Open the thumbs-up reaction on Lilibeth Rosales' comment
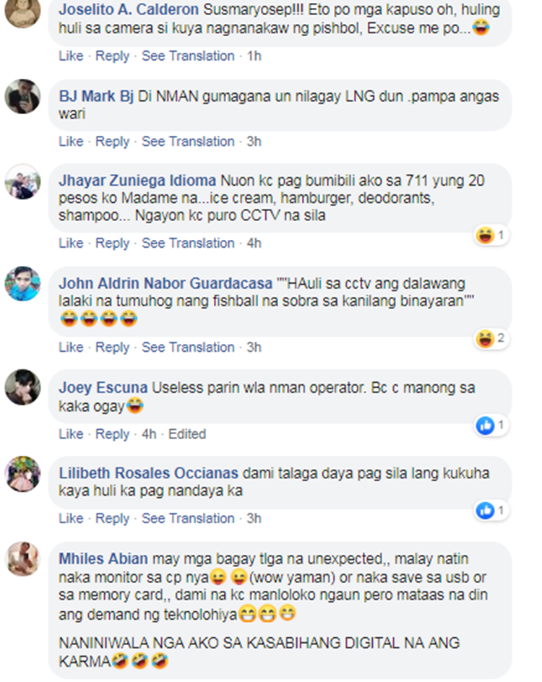Image resolution: width=542 pixels, height=682 pixels. [491, 510]
